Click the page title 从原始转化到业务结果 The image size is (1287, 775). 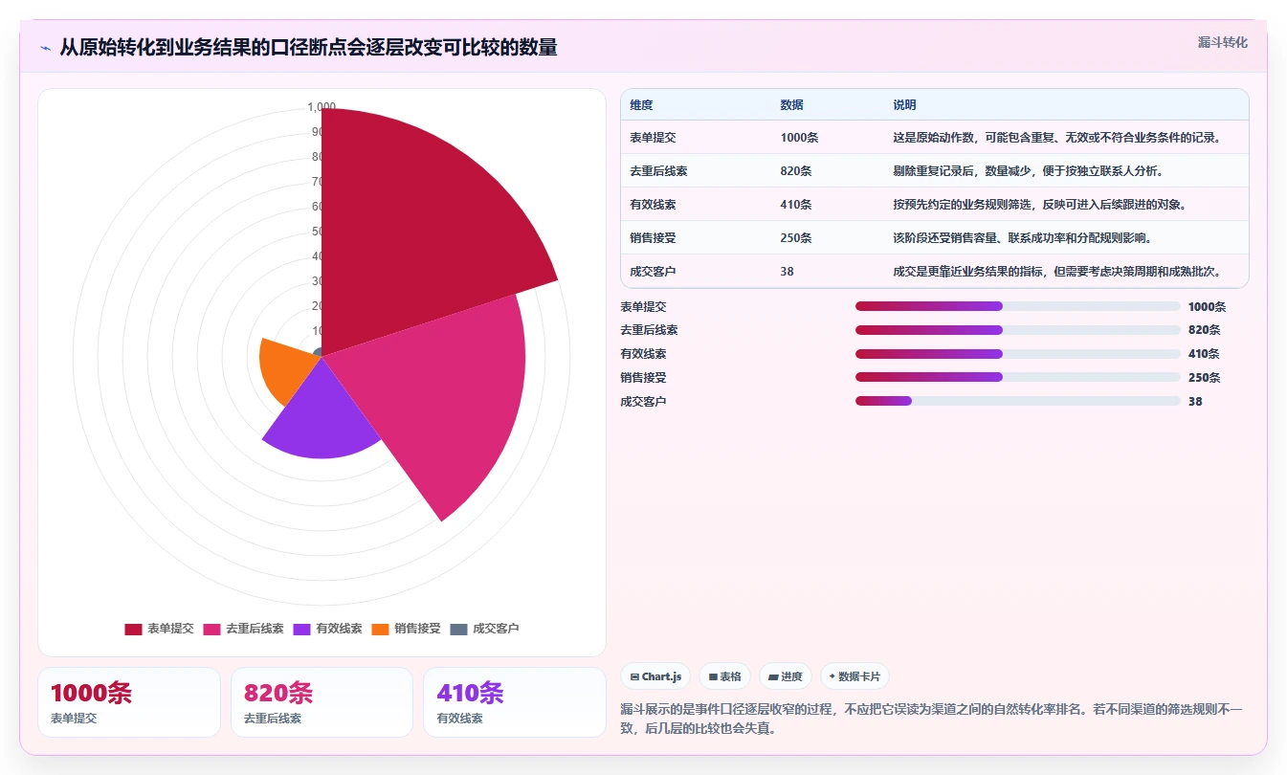[308, 47]
